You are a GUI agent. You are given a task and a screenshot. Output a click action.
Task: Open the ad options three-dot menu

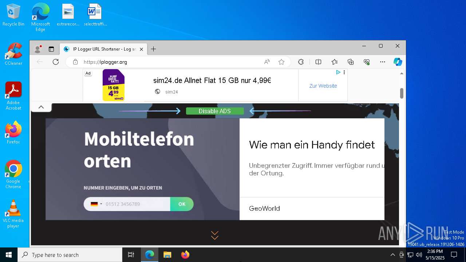pyautogui.click(x=344, y=72)
